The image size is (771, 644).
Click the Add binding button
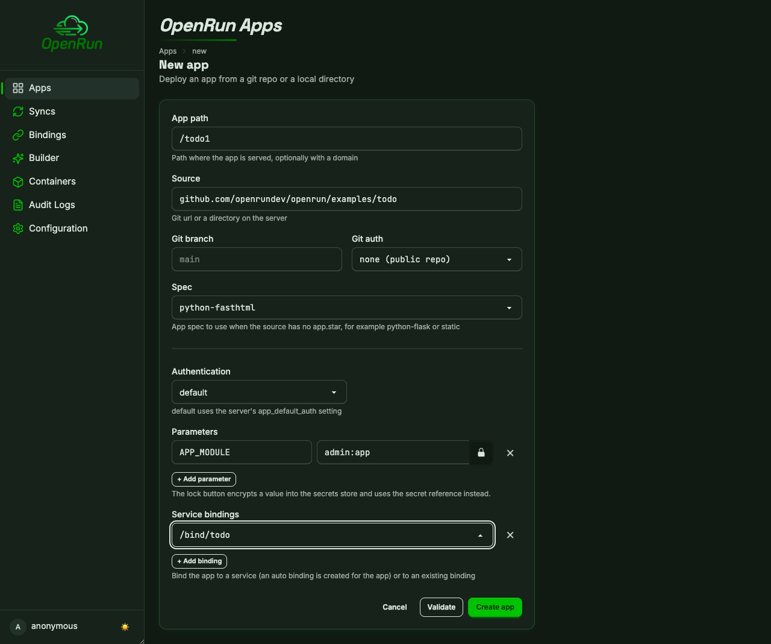tap(199, 561)
